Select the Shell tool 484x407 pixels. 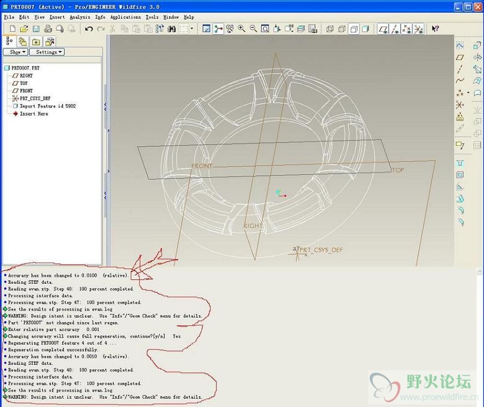click(x=460, y=175)
